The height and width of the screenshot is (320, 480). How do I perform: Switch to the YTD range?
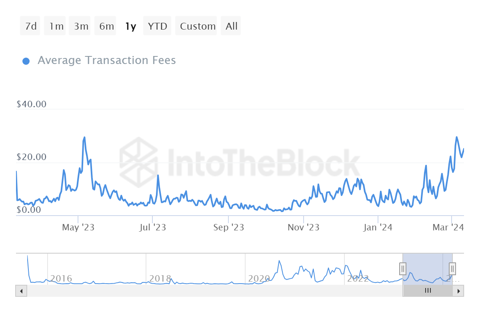click(157, 26)
